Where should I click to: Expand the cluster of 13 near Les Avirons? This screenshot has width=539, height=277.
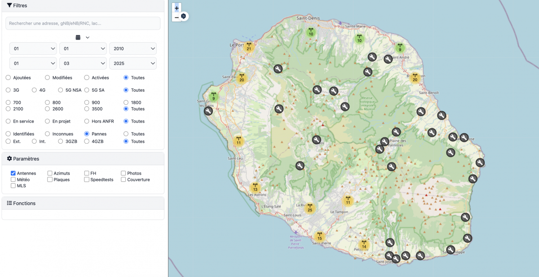(255, 188)
